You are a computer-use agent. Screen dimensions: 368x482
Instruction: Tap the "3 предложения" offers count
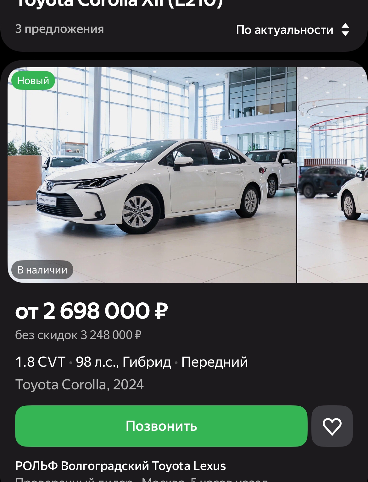(x=59, y=29)
